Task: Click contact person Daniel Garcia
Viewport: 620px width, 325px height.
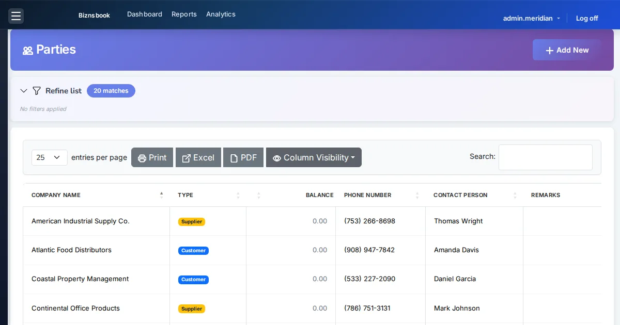Action: click(x=455, y=279)
